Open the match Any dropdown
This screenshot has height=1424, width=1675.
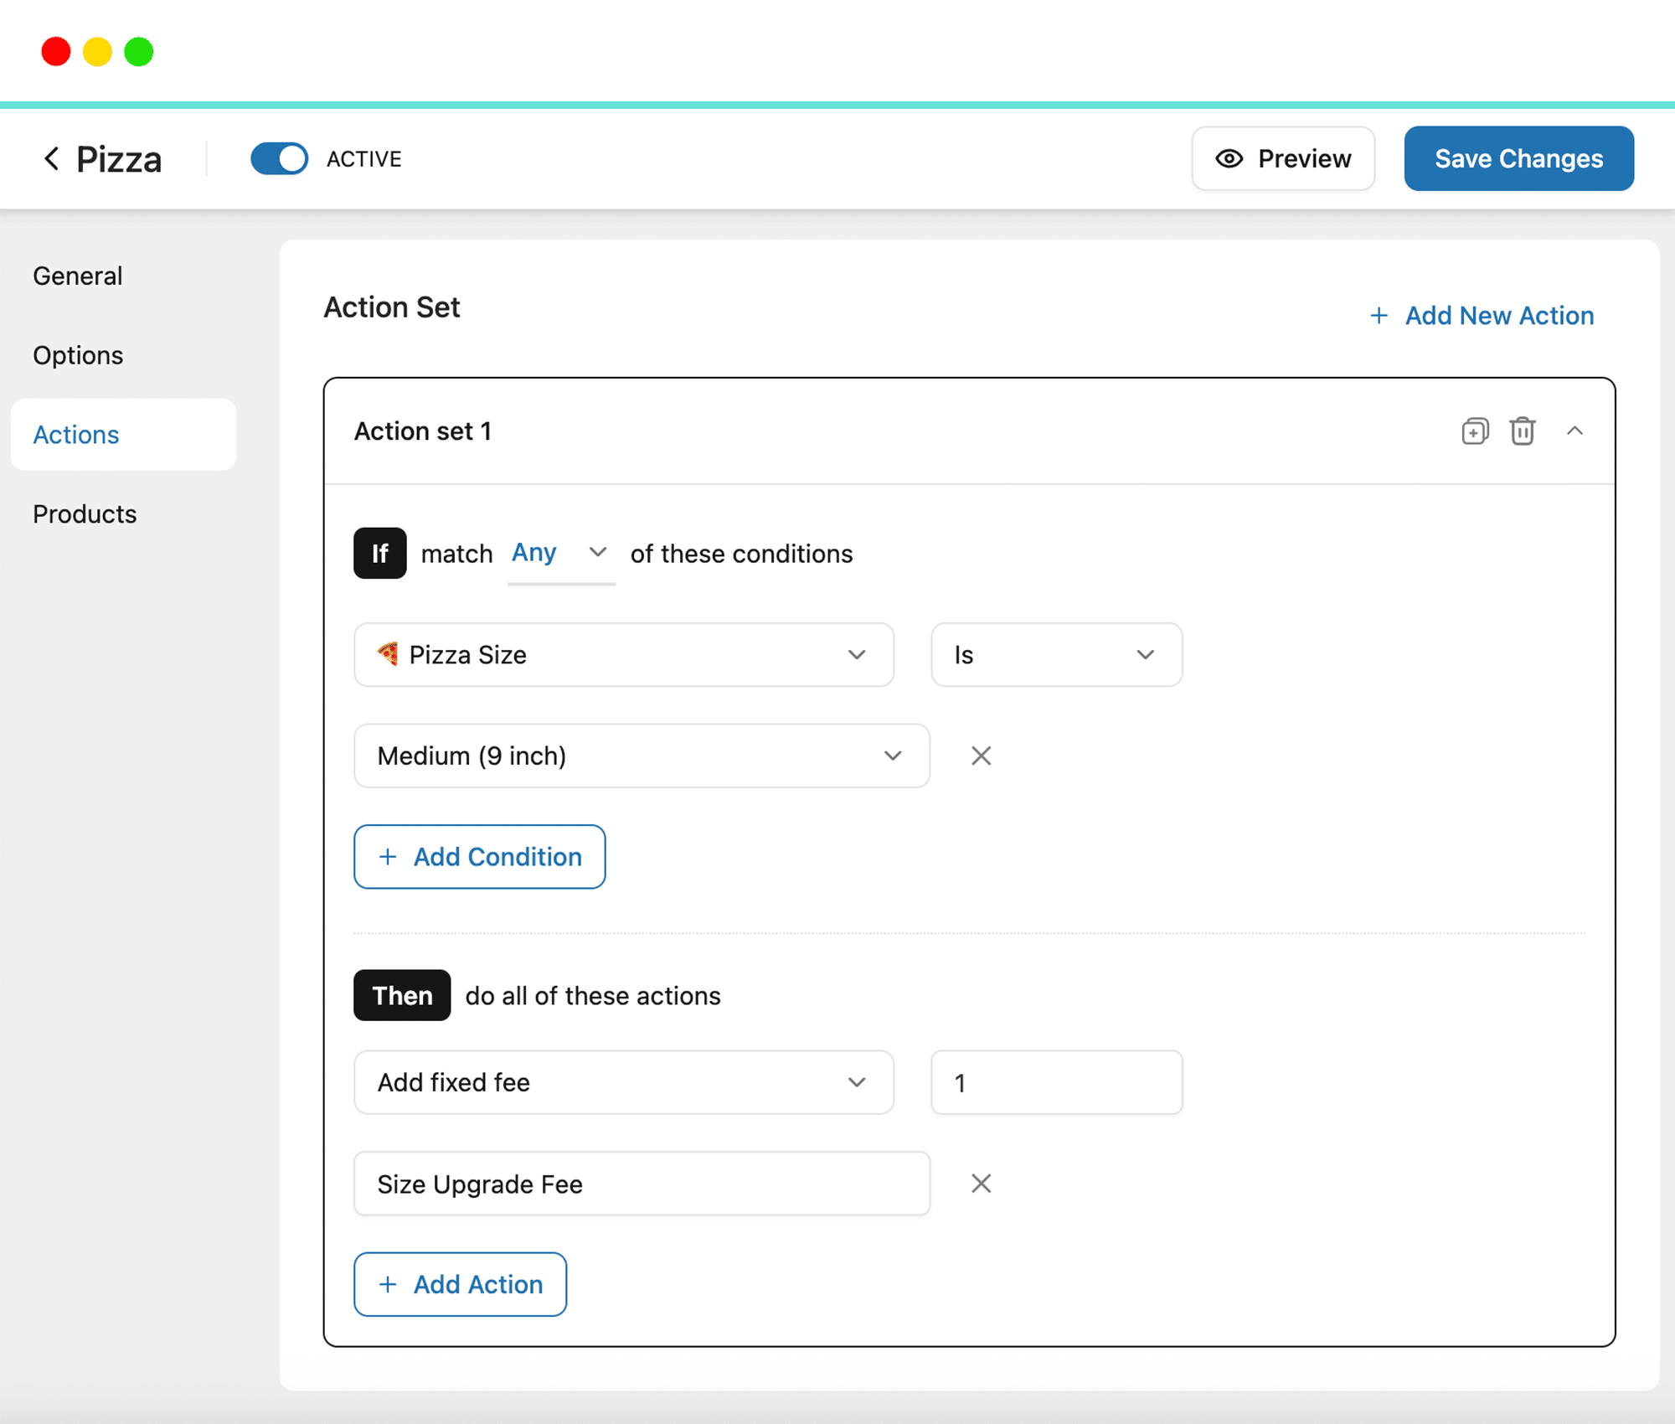tap(561, 553)
